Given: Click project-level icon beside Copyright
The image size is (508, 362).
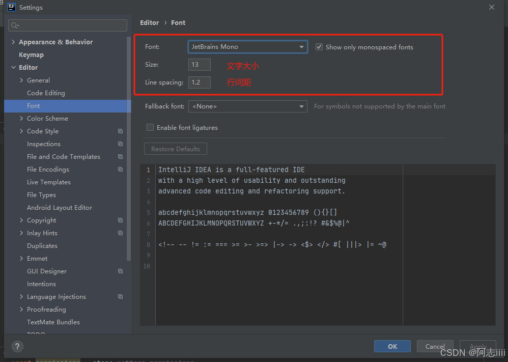Looking at the screenshot, I should pyautogui.click(x=120, y=220).
